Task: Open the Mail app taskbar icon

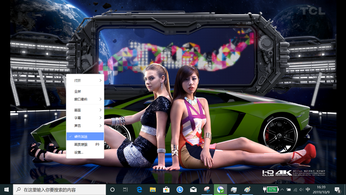Action: [193, 189]
